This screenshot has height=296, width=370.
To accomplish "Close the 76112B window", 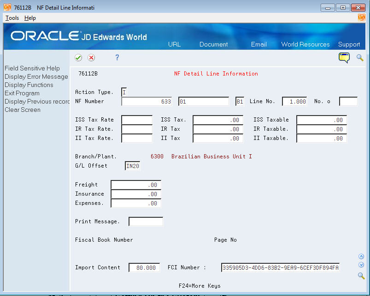I will point(358,8).
